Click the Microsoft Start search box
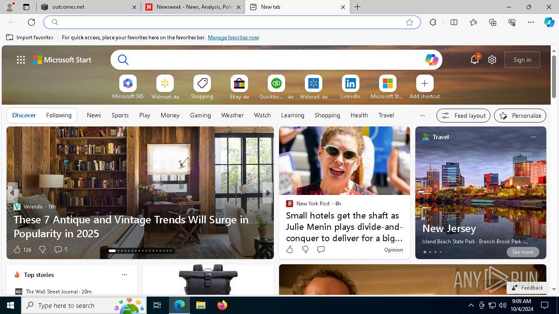Image resolution: width=559 pixels, height=314 pixels. pos(276,60)
